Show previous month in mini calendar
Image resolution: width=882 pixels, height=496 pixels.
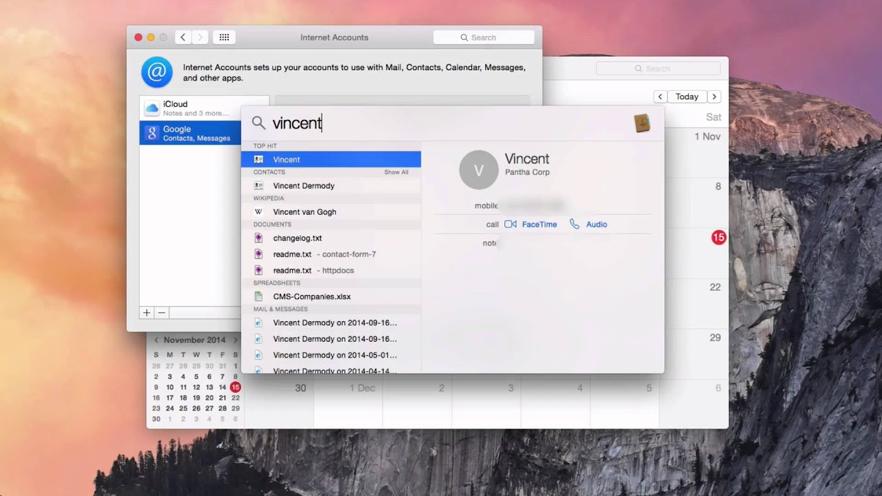tap(156, 340)
